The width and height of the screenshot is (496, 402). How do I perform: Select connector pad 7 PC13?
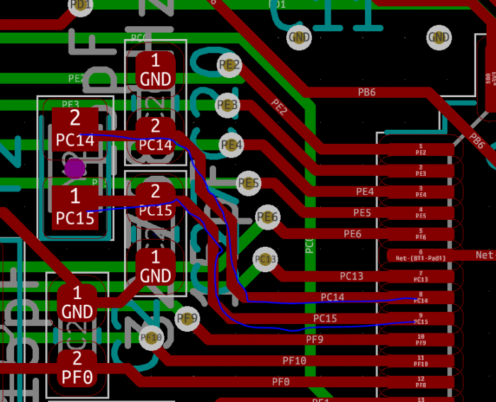tap(421, 277)
